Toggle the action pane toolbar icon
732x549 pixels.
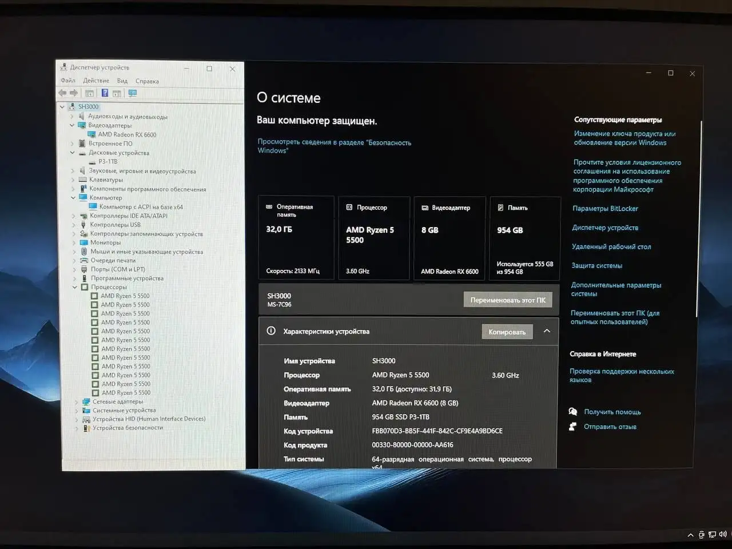pyautogui.click(x=117, y=93)
